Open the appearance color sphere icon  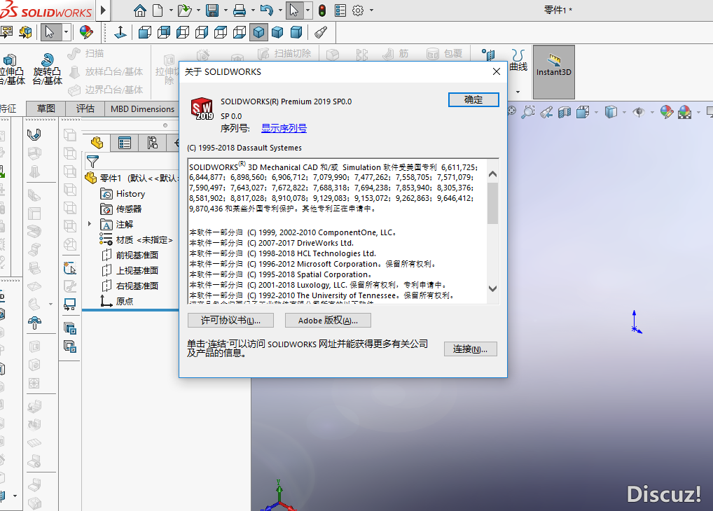tap(666, 111)
